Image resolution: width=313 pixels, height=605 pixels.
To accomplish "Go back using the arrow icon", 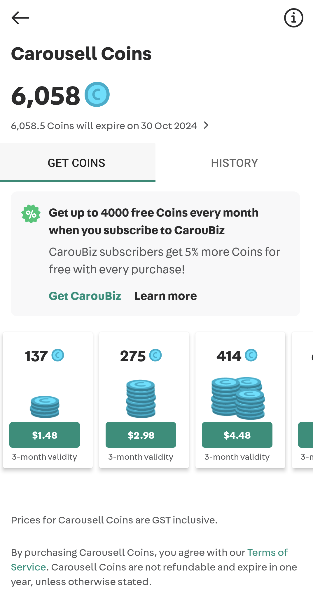I will click(20, 18).
